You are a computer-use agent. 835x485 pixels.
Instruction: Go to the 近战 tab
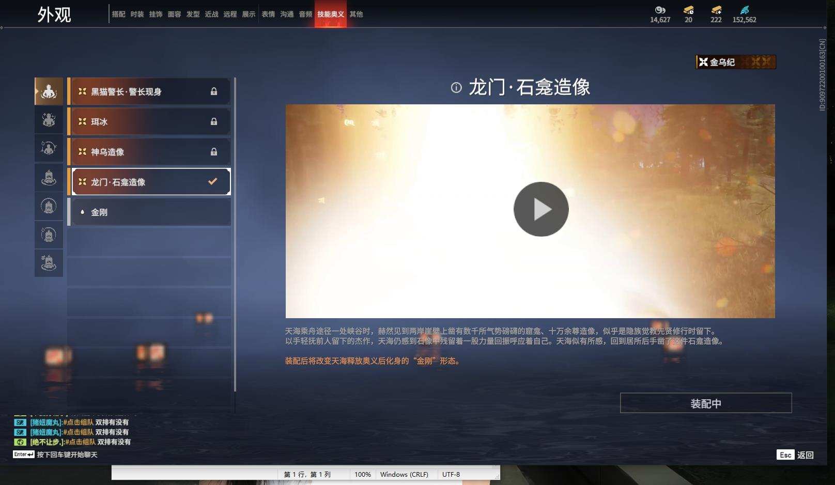pyautogui.click(x=211, y=14)
